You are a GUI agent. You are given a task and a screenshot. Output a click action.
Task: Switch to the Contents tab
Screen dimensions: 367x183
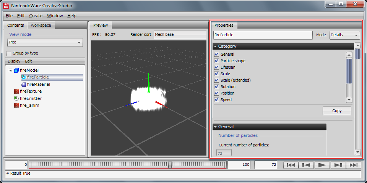(15, 25)
